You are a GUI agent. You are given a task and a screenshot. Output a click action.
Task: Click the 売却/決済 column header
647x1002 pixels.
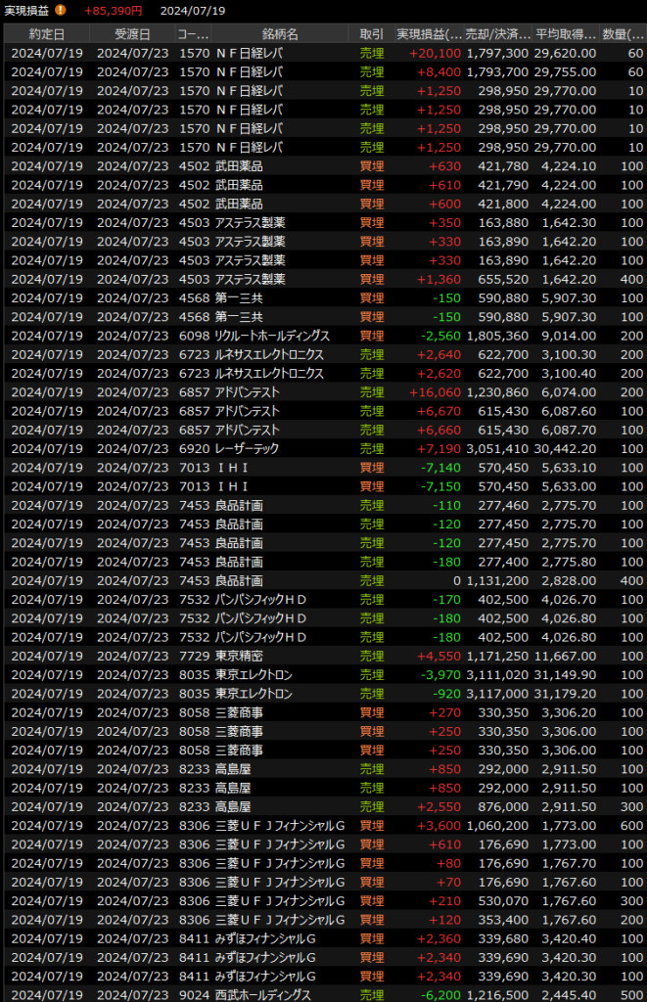(498, 34)
